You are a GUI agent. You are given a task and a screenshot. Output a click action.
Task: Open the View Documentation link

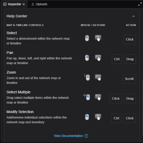pyautogui.click(x=68, y=136)
